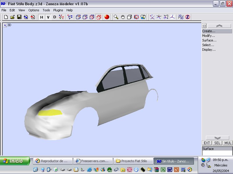Click the local axes icon with red X
The image size is (233, 174).
pyautogui.click(x=61, y=17)
